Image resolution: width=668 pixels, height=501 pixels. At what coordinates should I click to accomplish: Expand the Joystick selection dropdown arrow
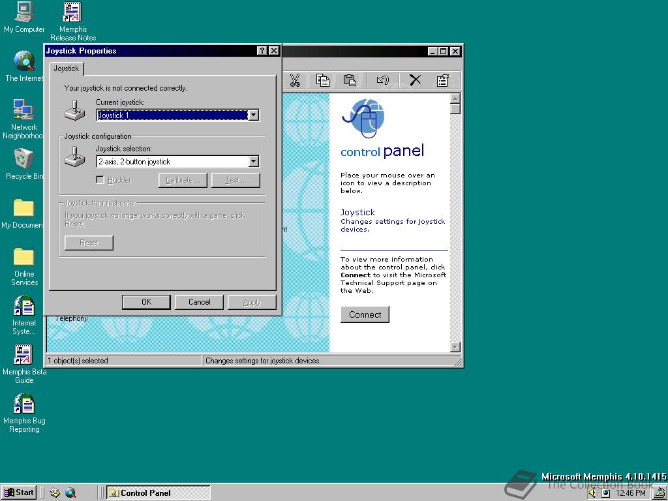click(x=254, y=162)
